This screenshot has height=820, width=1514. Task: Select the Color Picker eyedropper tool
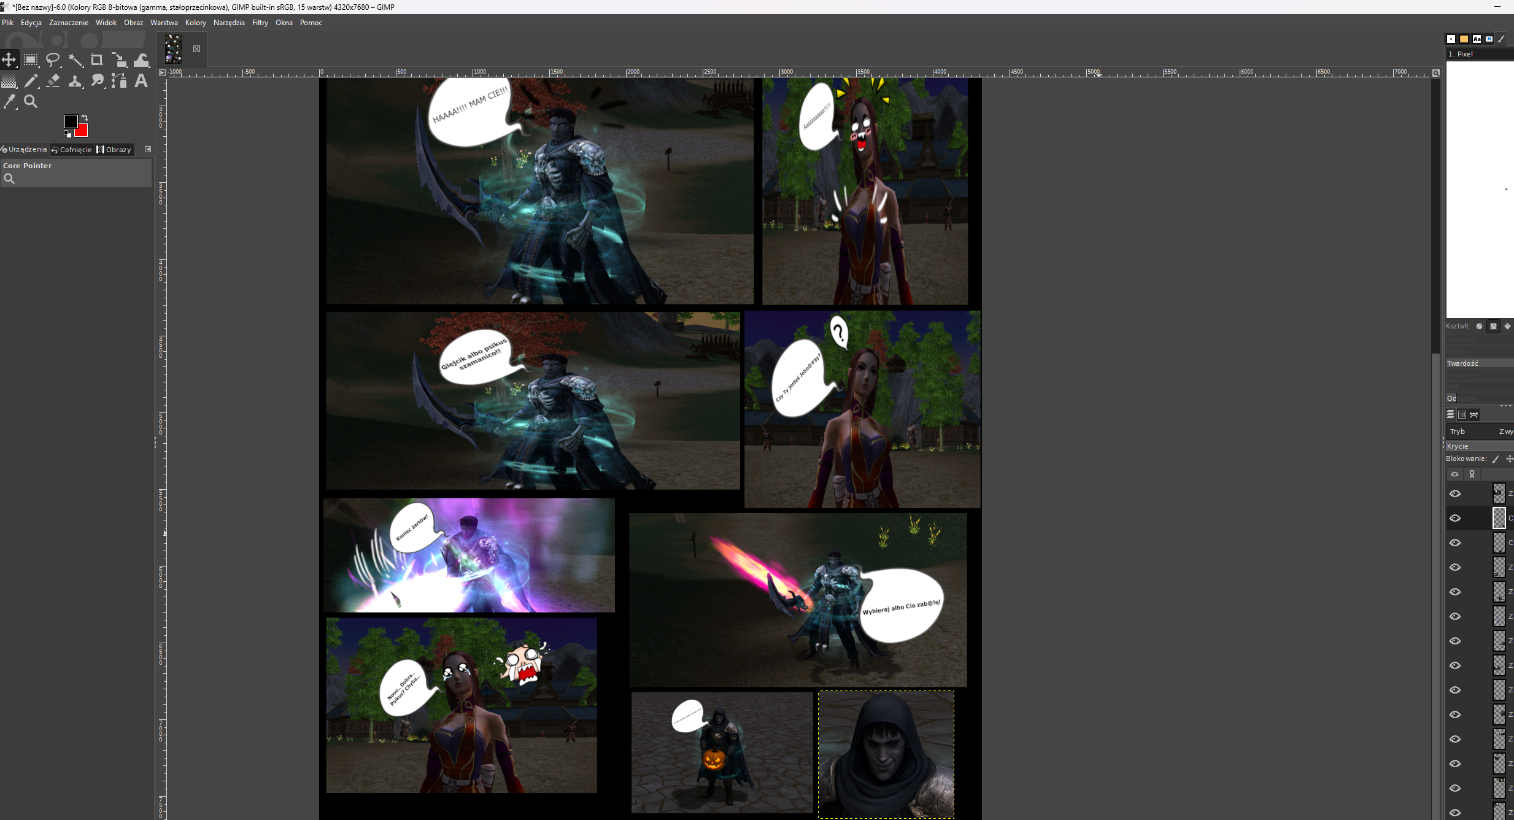click(9, 102)
